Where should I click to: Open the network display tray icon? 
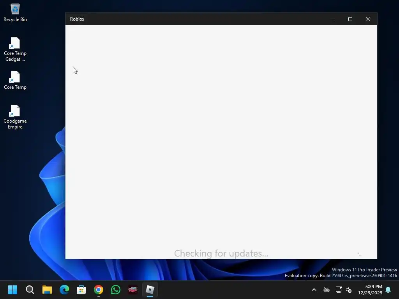[x=339, y=290]
